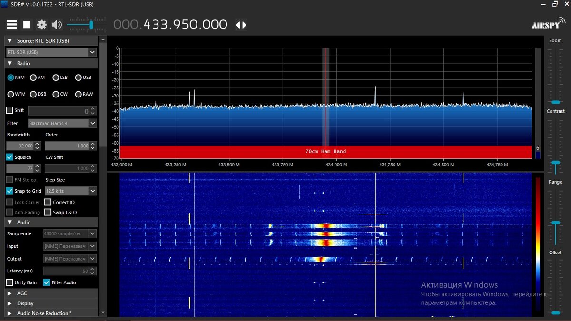The height and width of the screenshot is (321, 571).
Task: Open the RTL-SDR (USB) source dropdown
Action: click(x=51, y=52)
